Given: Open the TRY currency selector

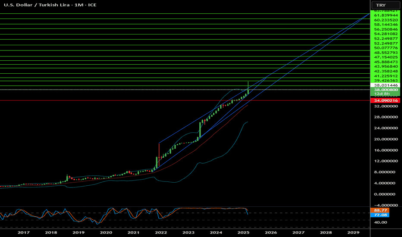Looking at the screenshot, I should (x=386, y=5).
